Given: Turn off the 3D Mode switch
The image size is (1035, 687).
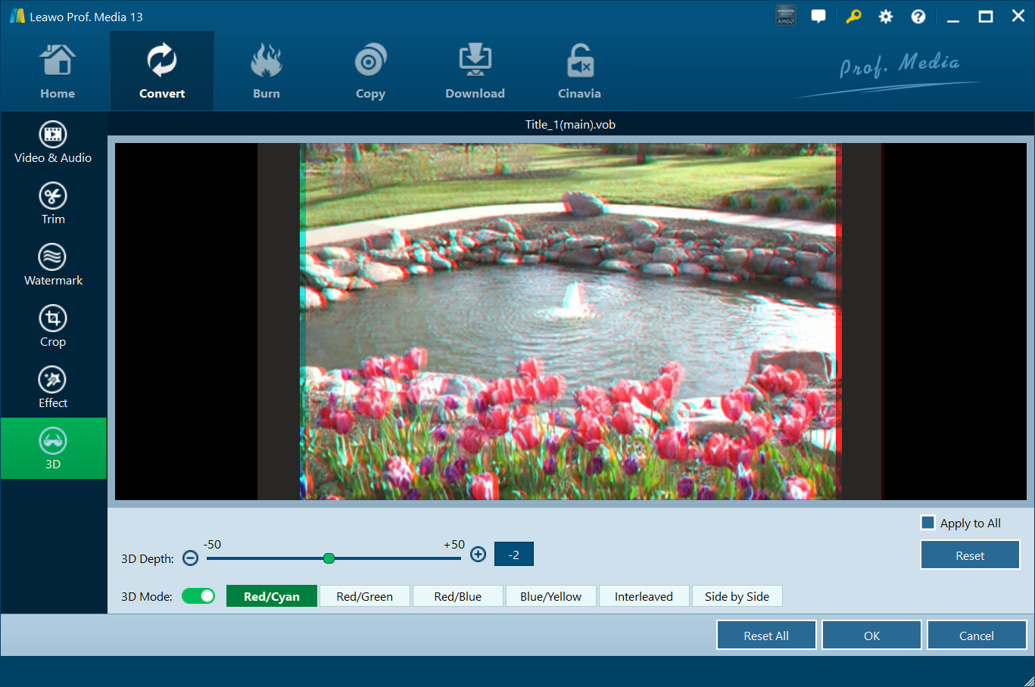Looking at the screenshot, I should (x=198, y=596).
